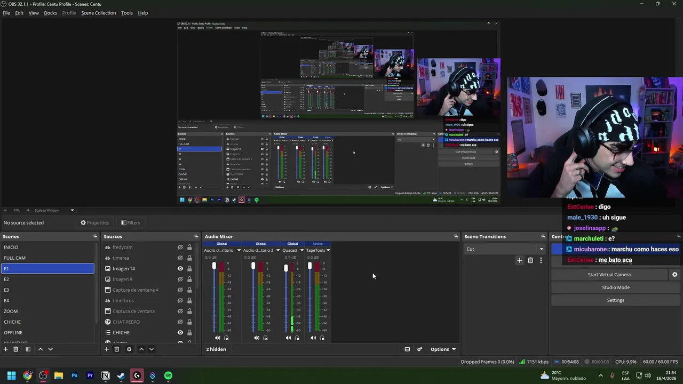Show the timerbros source
Viewport: 683px width, 384px height.
pyautogui.click(x=180, y=301)
